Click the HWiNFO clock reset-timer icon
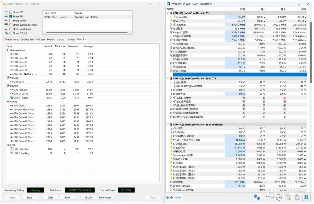The image size is (314, 204). (279, 197)
